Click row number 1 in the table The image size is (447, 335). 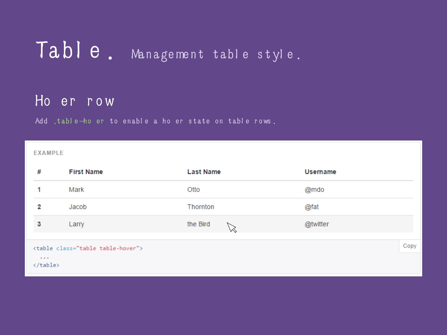click(39, 190)
